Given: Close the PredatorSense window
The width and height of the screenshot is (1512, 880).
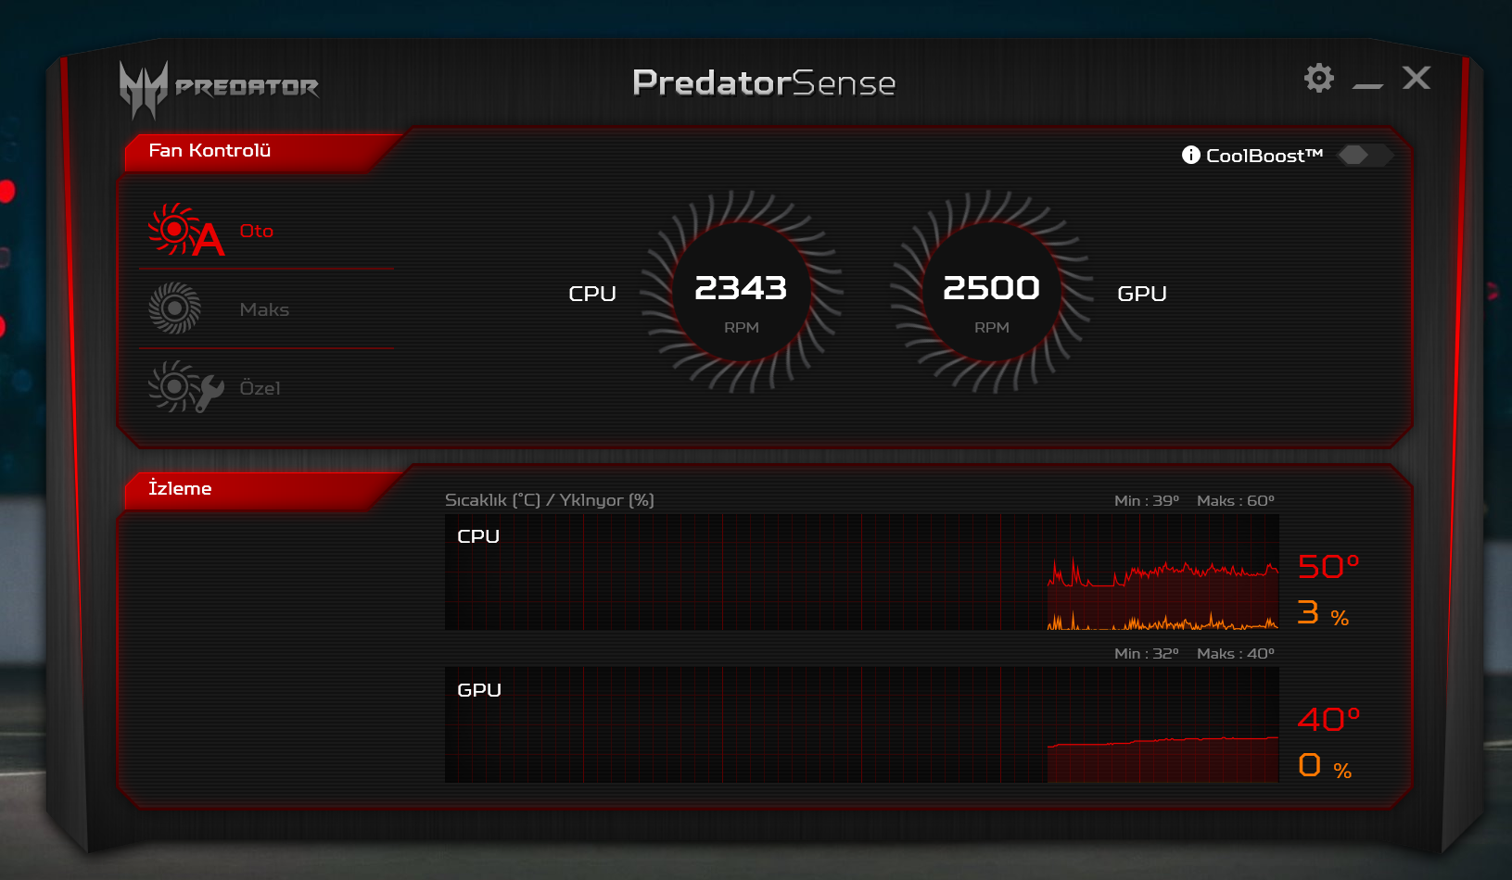Looking at the screenshot, I should click(1417, 77).
